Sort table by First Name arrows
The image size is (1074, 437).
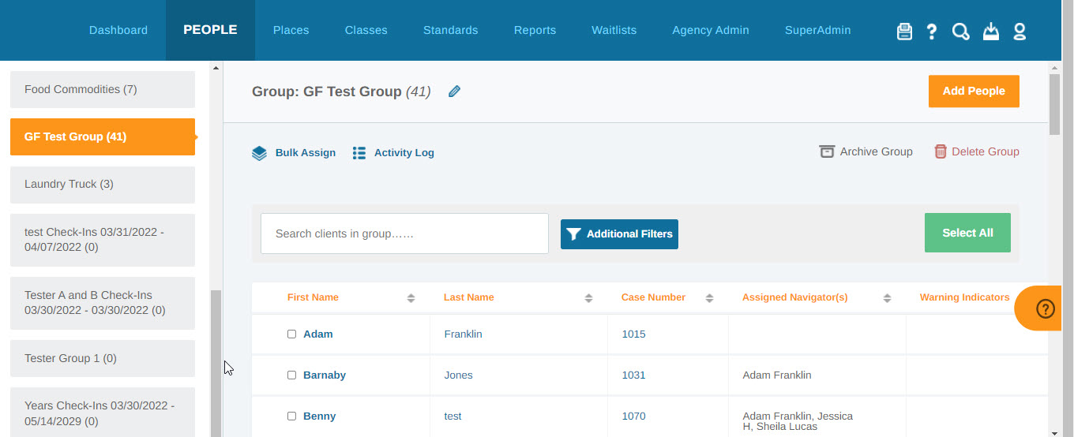point(411,298)
